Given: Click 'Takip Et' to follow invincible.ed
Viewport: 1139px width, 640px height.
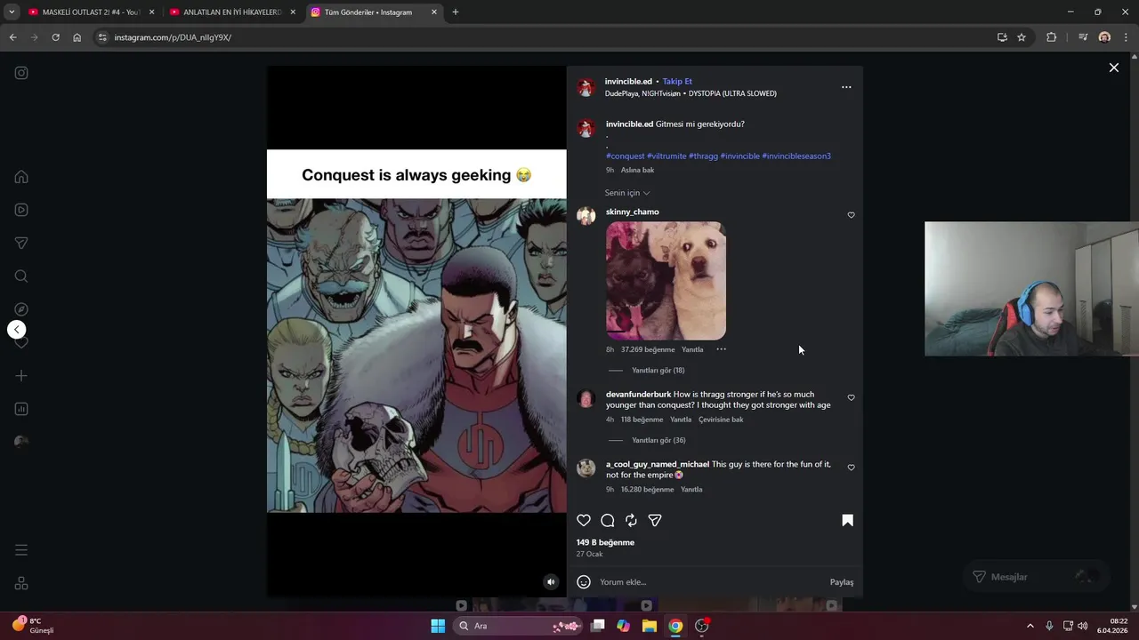Looking at the screenshot, I should (677, 82).
